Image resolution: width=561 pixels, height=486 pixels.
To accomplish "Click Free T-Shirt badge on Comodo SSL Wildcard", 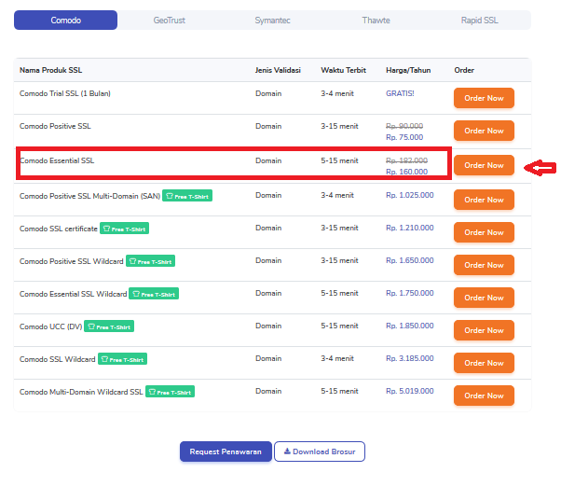I will 122,359.
